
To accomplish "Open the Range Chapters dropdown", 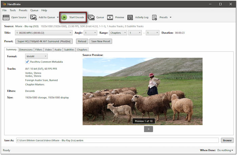I will coord(118,33).
